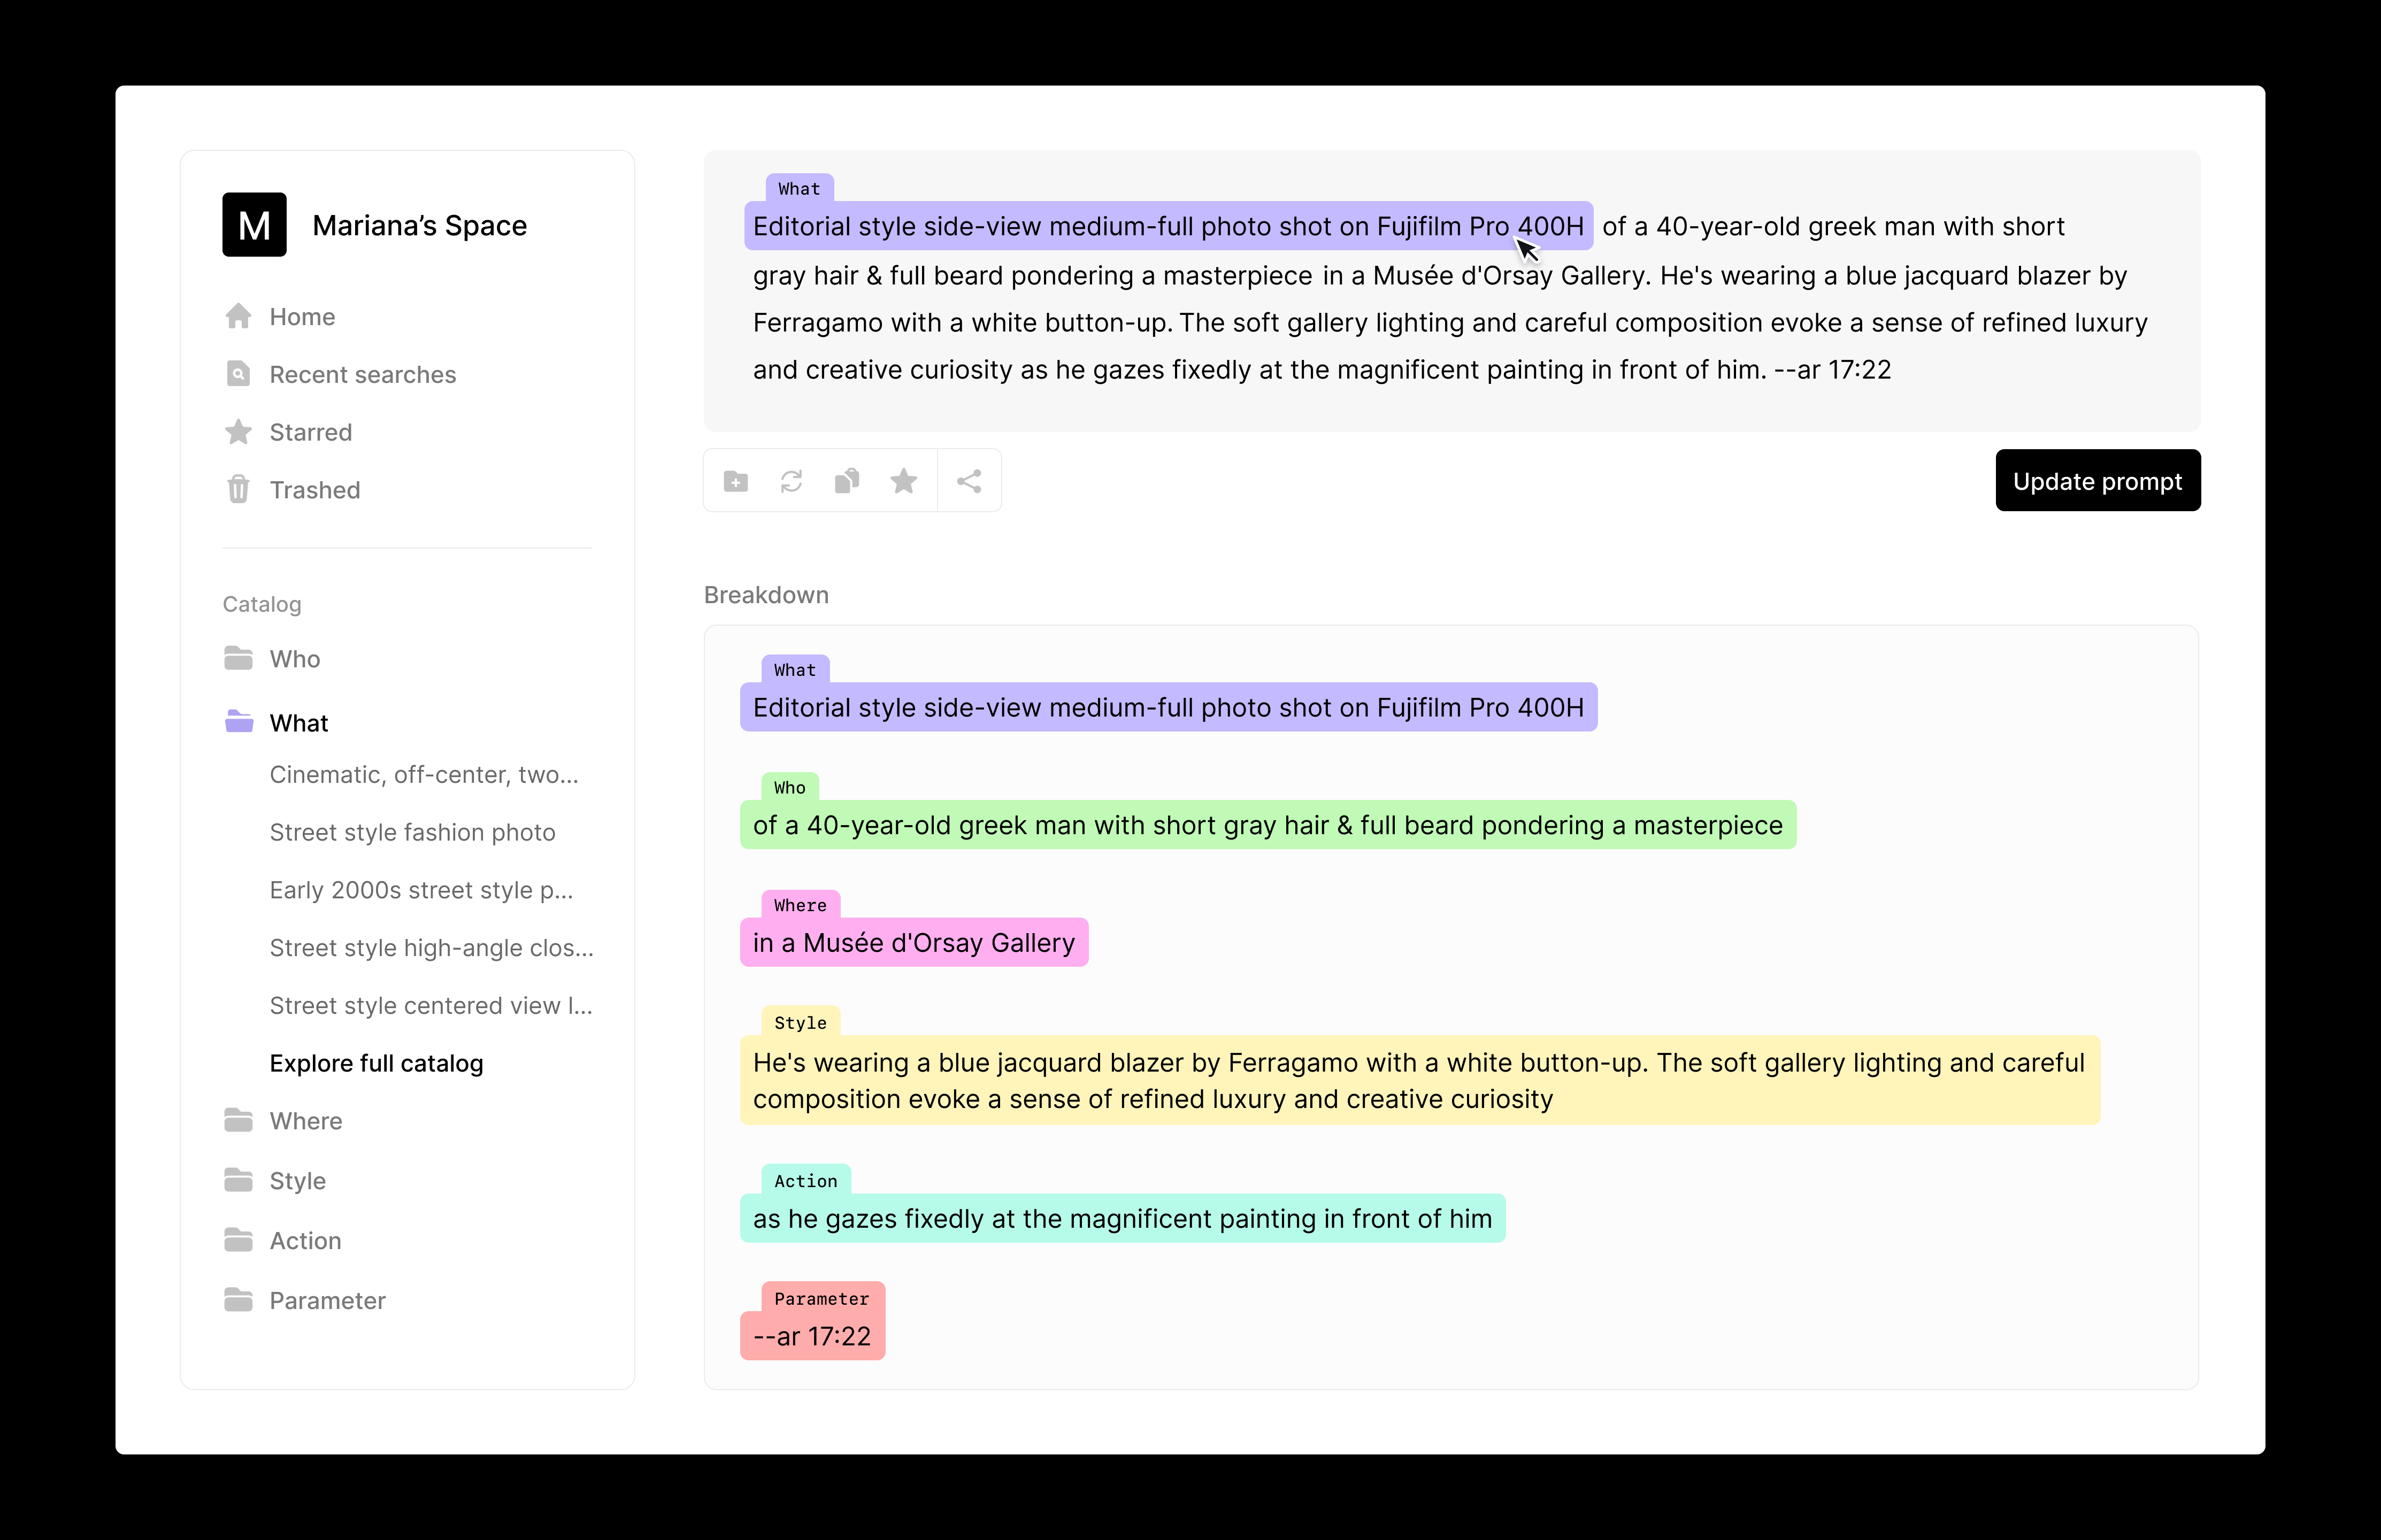Click the regenerate prompt icon
The image size is (2381, 1540).
click(x=791, y=480)
